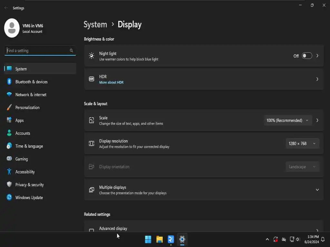Click the Settings back arrow

point(6,8)
